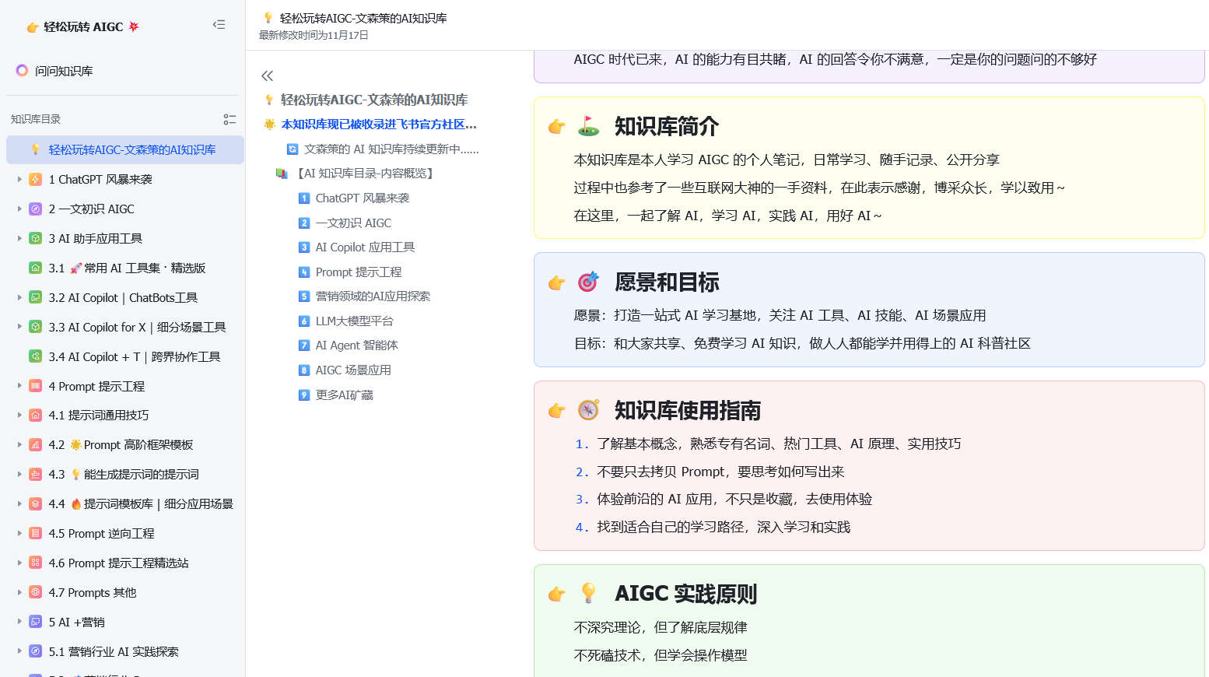Go to outline item 3 AI Copilot 应用工具
Screen dimensions: 1209x677
(365, 247)
